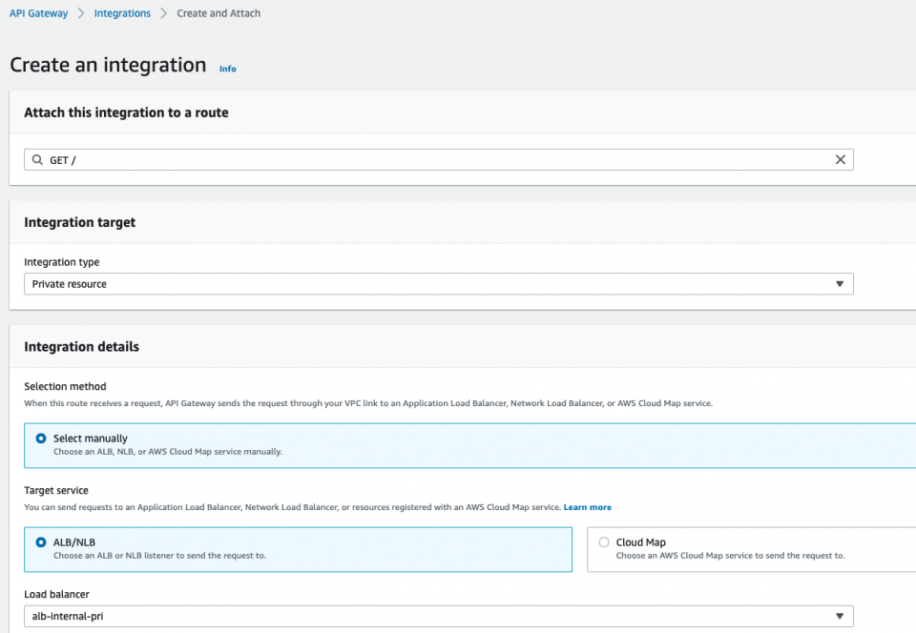Open the Learn more link under Target service
The height and width of the screenshot is (633, 916).
tap(587, 506)
